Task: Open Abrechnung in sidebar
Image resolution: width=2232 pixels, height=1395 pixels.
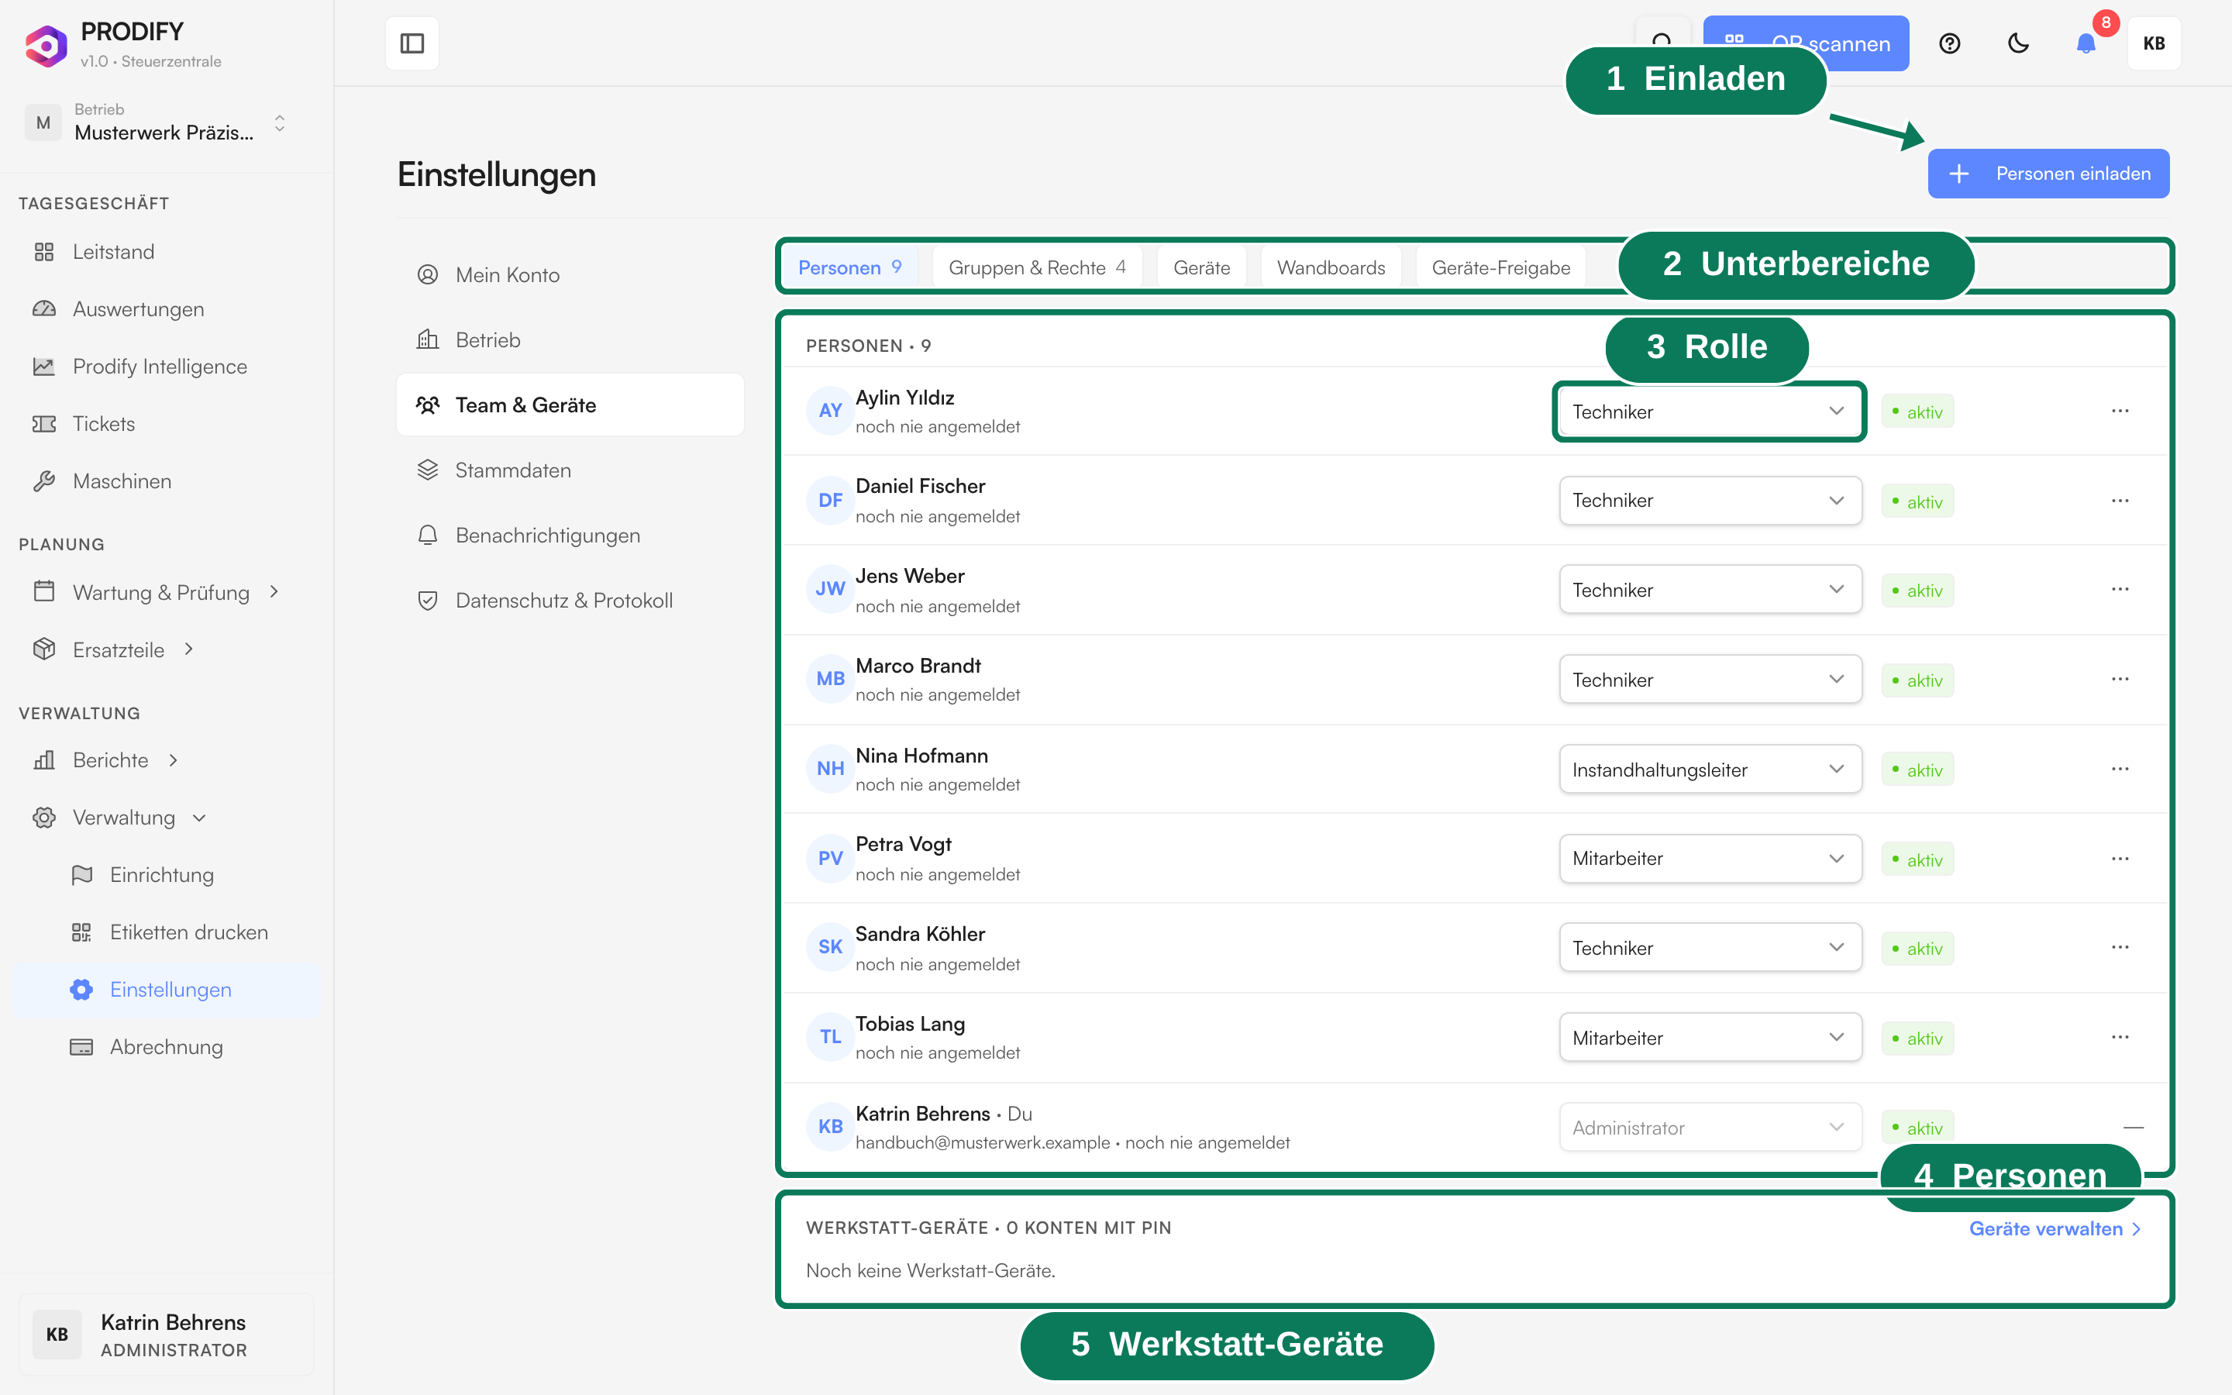Action: [166, 1046]
